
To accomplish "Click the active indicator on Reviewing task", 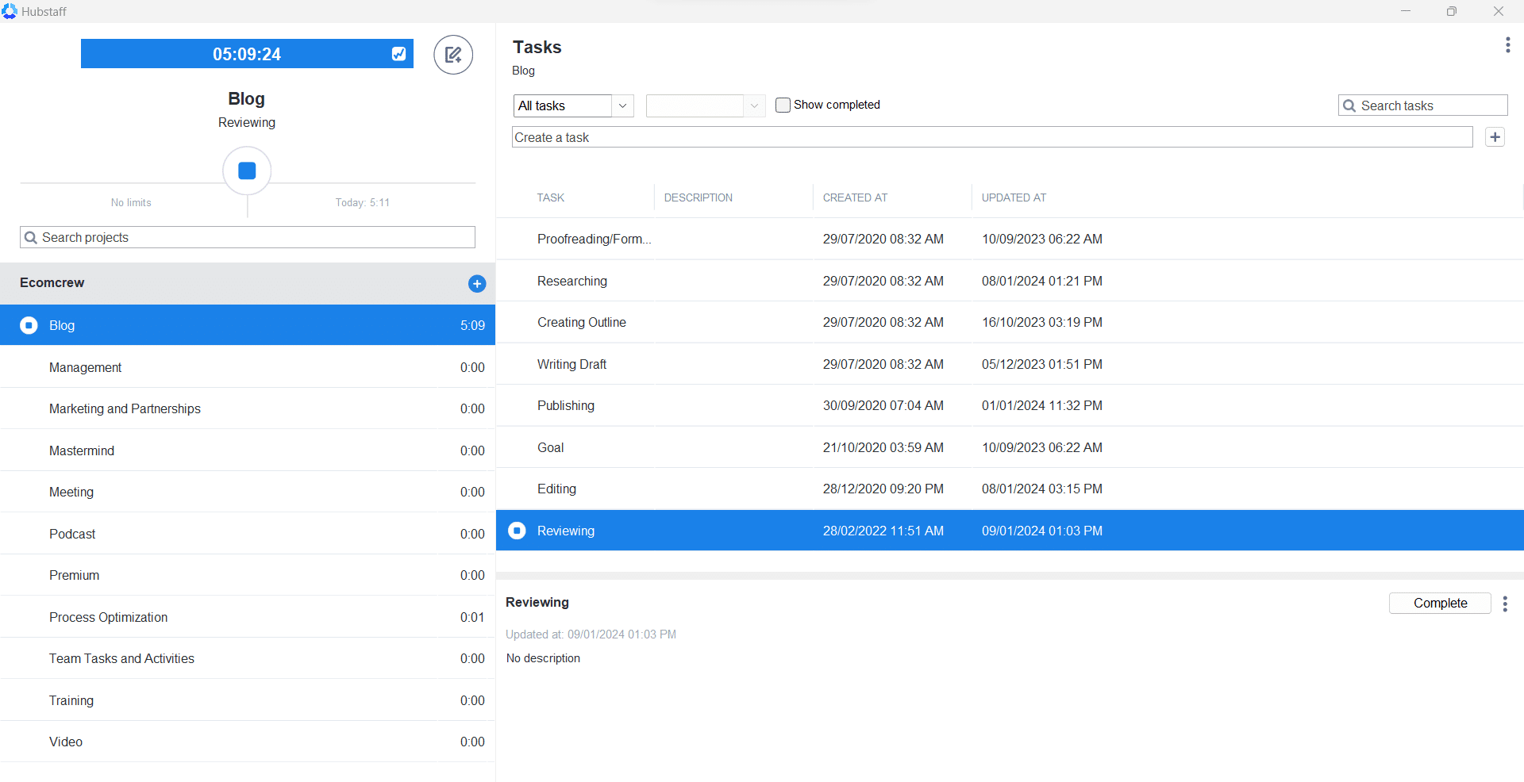I will pos(517,531).
